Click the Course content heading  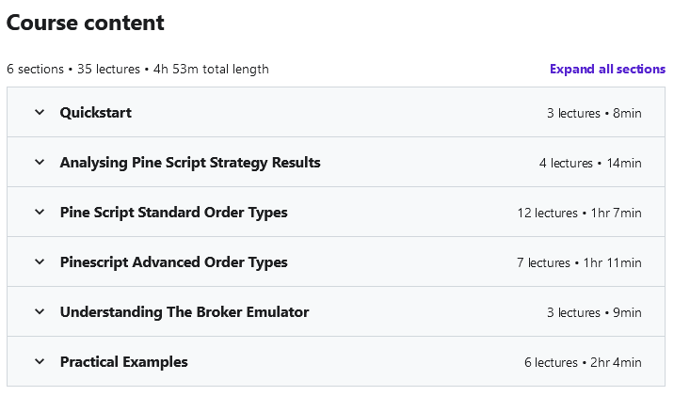click(x=86, y=24)
